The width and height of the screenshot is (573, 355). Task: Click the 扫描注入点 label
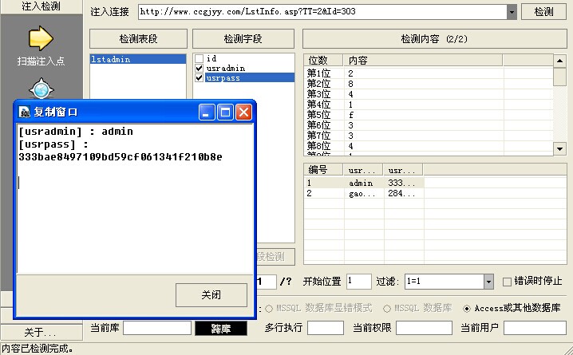pos(41,61)
